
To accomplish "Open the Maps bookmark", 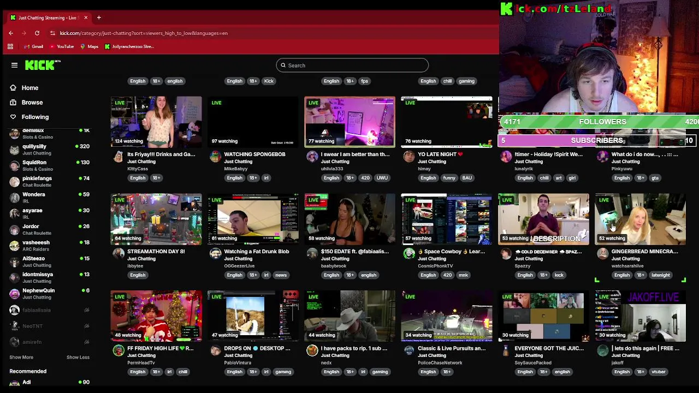I will 89,46.
